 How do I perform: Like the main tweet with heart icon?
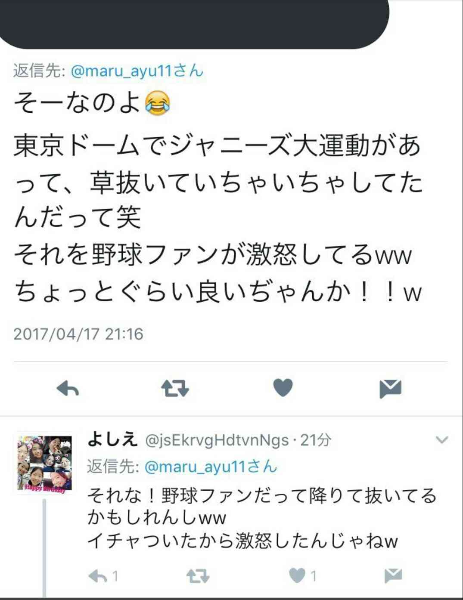[283, 387]
